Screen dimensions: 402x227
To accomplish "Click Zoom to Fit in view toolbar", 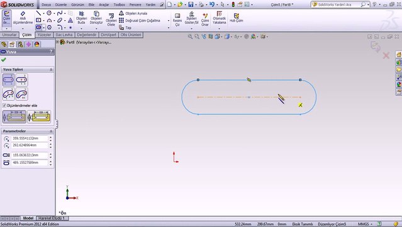I will 190,37.
